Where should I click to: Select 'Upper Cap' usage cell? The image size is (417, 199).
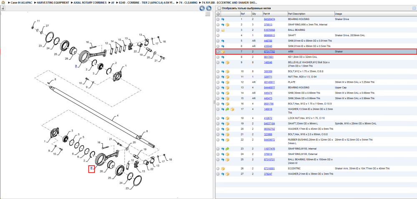point(340,87)
